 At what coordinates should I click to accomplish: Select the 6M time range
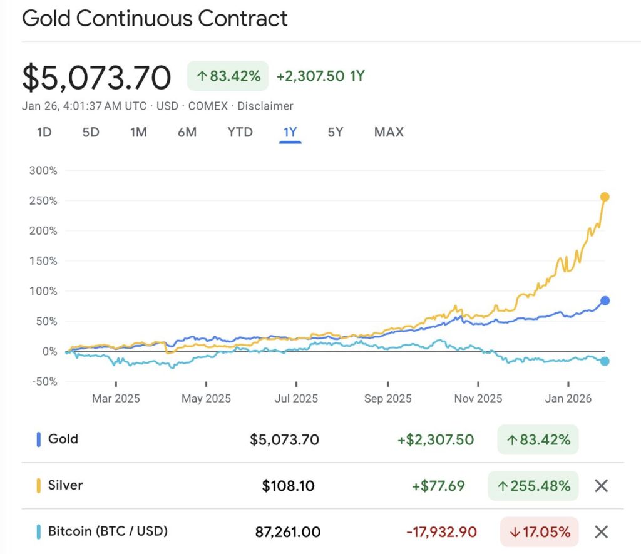(187, 132)
